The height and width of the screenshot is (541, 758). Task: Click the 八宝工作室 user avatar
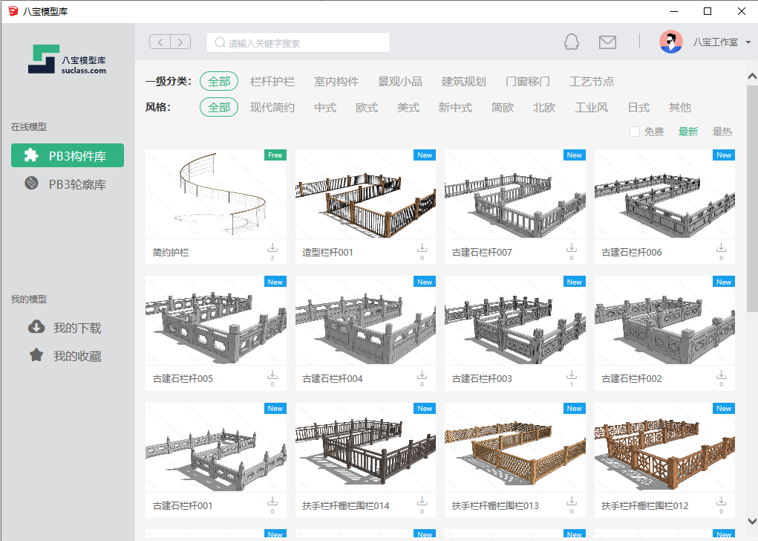[x=671, y=42]
